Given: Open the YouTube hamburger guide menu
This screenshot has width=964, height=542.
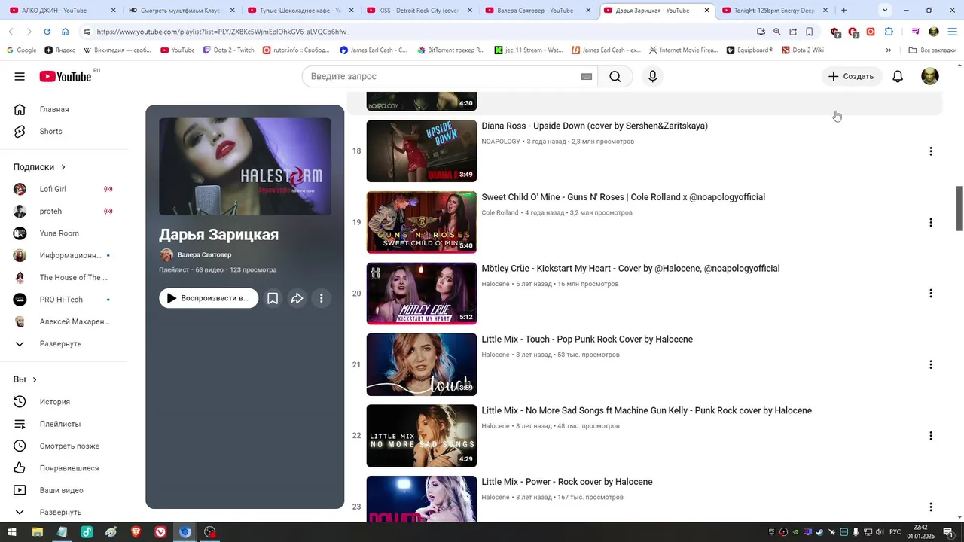Looking at the screenshot, I should tap(20, 76).
